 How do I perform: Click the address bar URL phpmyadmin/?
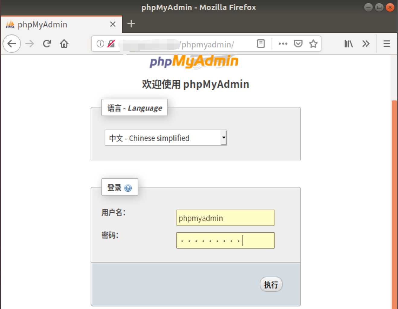(x=207, y=44)
